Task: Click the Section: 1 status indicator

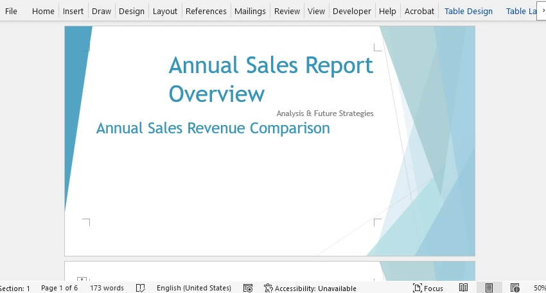Action: tap(15, 288)
